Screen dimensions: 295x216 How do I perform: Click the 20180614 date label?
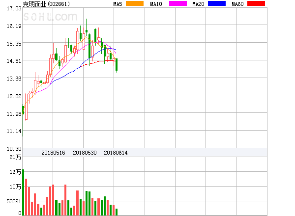[x=116, y=153]
